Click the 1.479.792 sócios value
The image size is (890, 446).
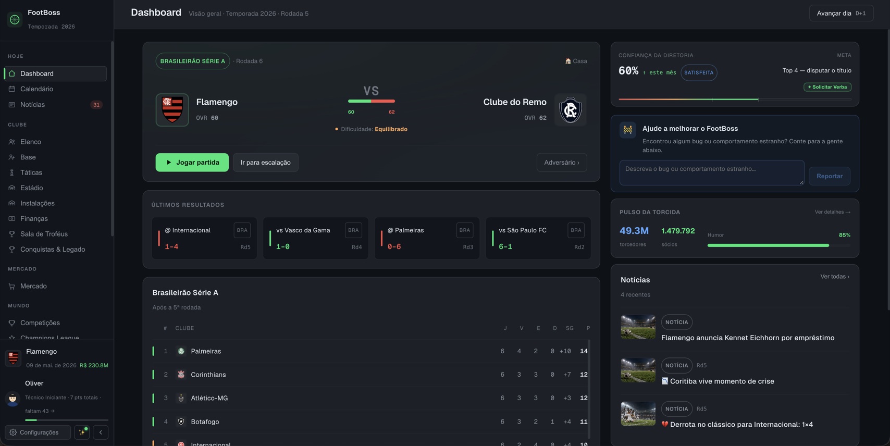click(678, 231)
